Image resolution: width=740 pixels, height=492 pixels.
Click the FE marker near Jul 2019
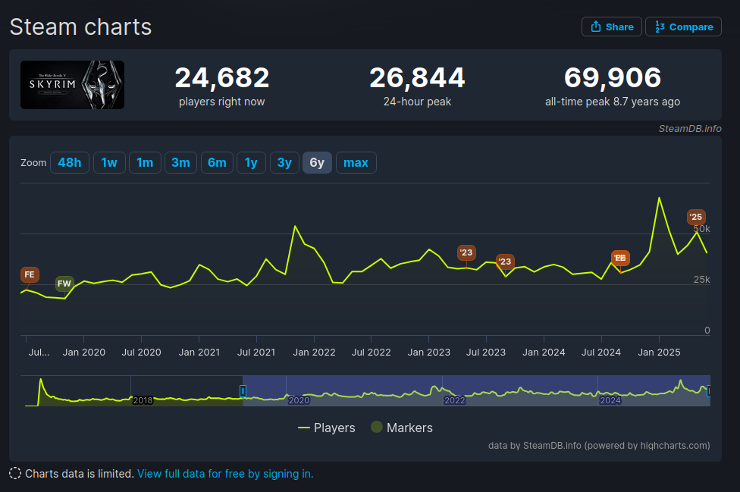pos(30,274)
